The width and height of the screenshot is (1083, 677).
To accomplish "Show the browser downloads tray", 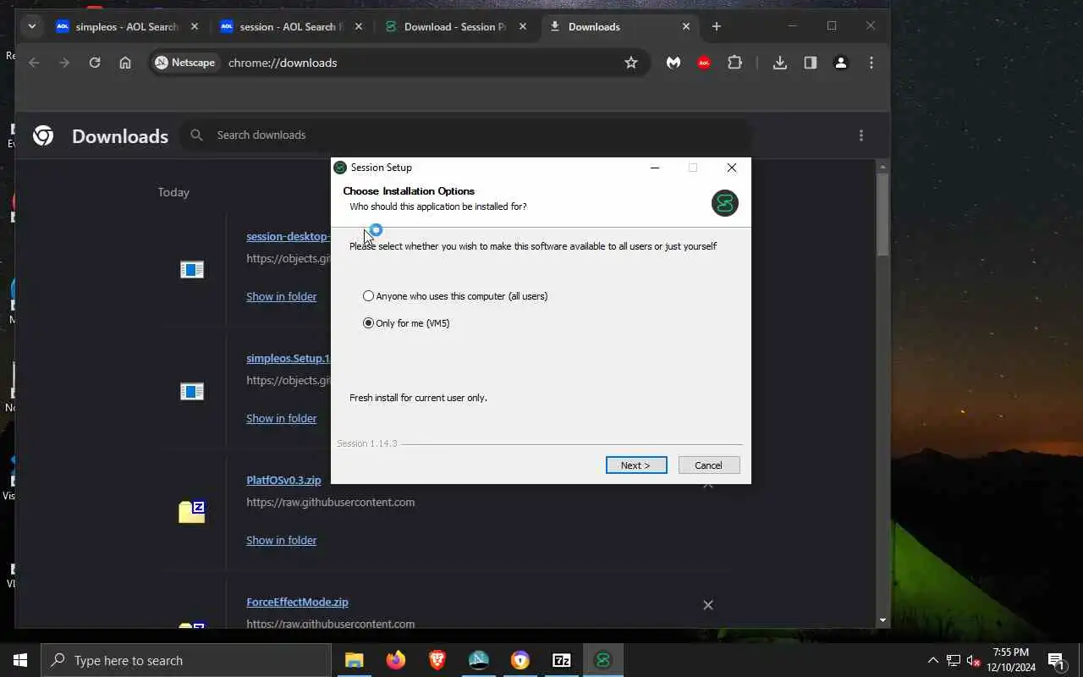I will [x=780, y=63].
